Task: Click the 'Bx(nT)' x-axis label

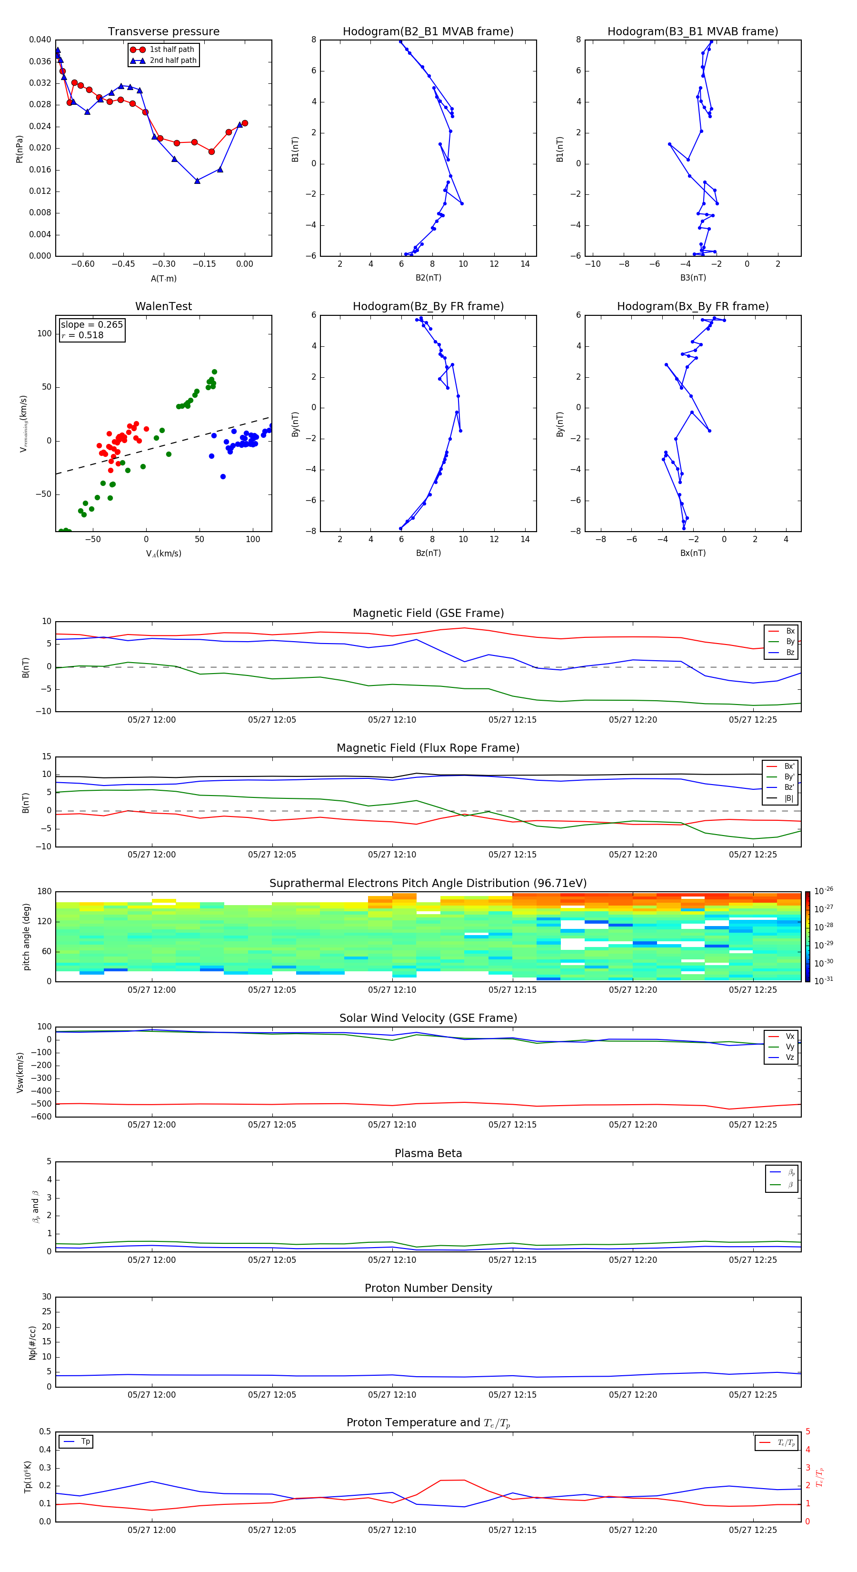Action: pos(693,553)
